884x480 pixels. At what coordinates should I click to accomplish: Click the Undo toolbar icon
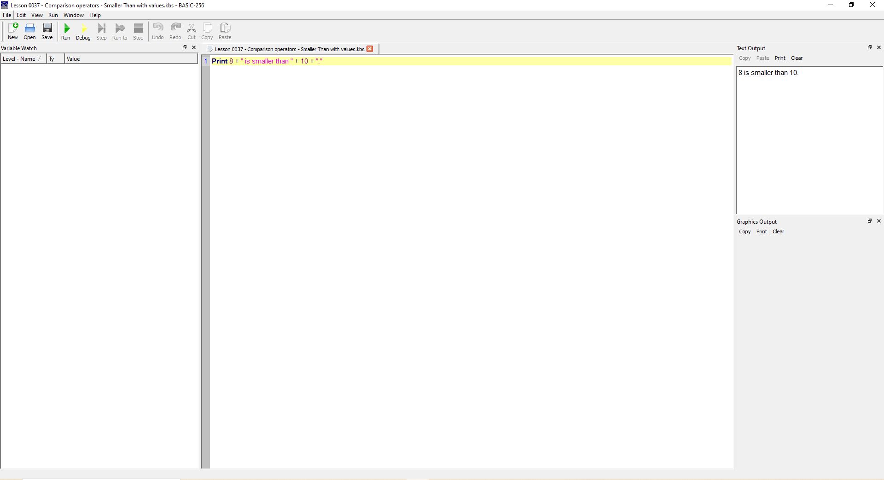158,31
